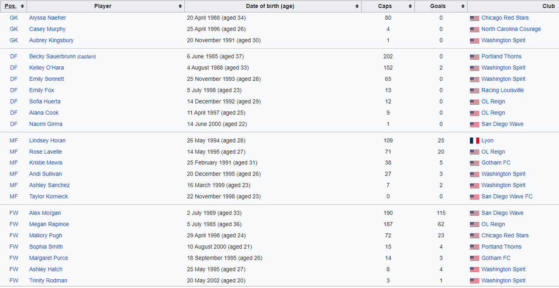Click the Caps column sort arrows
The image size is (559, 288).
point(410,6)
